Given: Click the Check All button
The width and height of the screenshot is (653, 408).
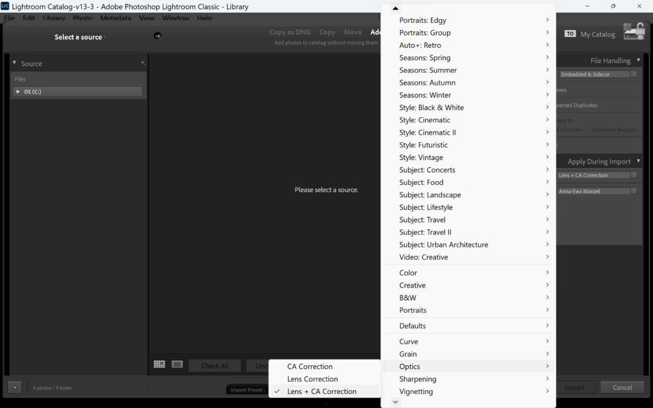Looking at the screenshot, I should [214, 365].
